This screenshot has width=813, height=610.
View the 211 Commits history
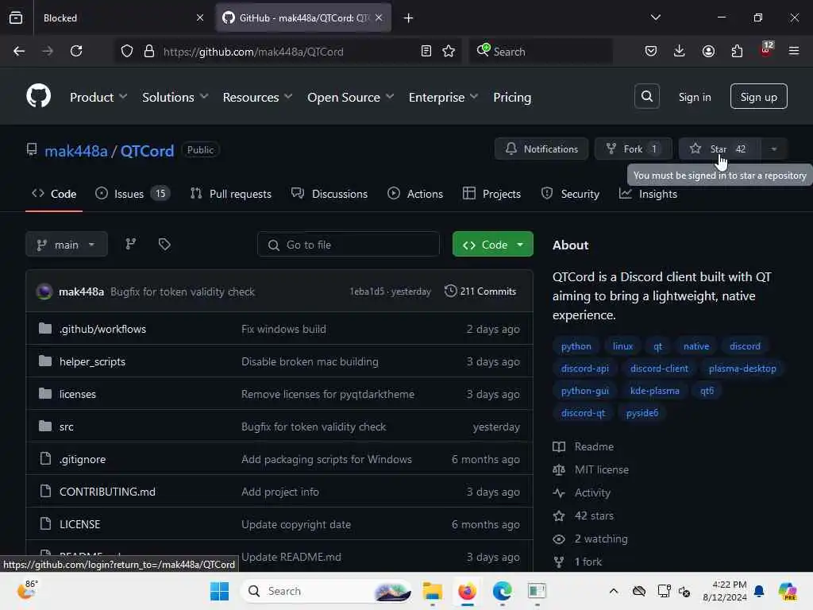[x=480, y=291]
